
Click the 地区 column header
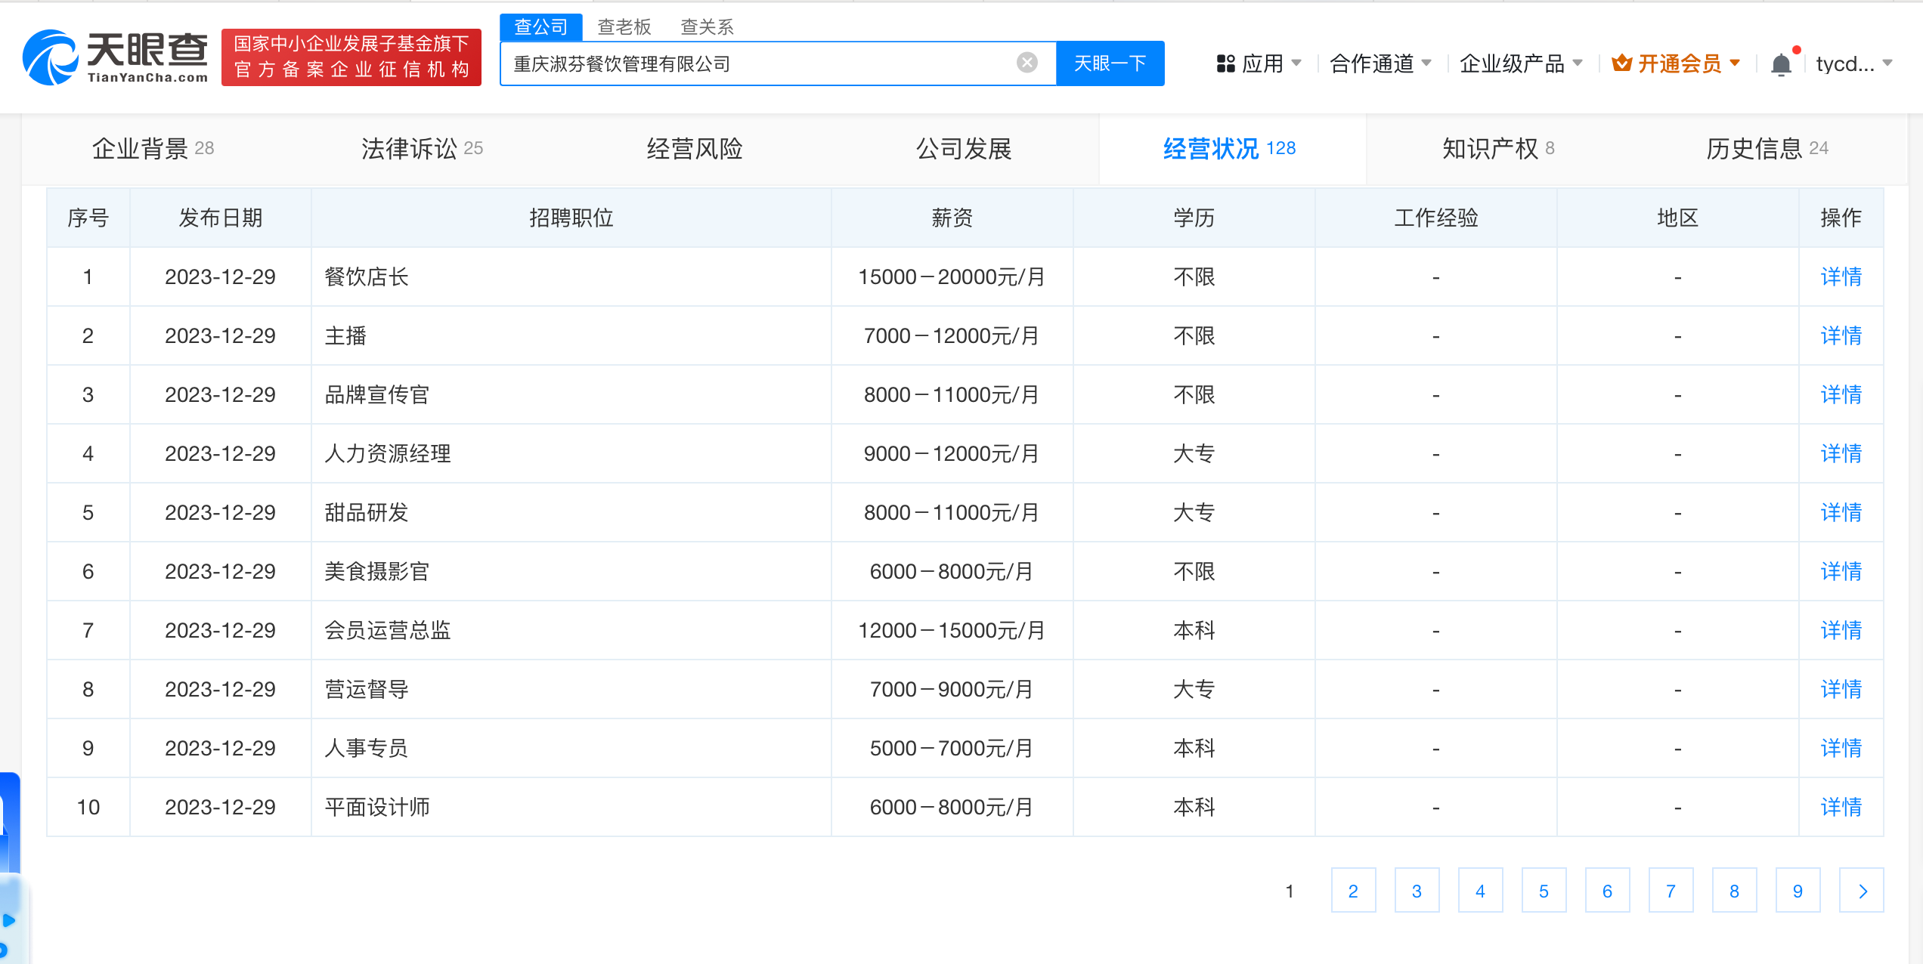pos(1678,218)
